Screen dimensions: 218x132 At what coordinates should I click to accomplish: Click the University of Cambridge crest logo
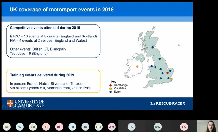[x=10, y=103]
